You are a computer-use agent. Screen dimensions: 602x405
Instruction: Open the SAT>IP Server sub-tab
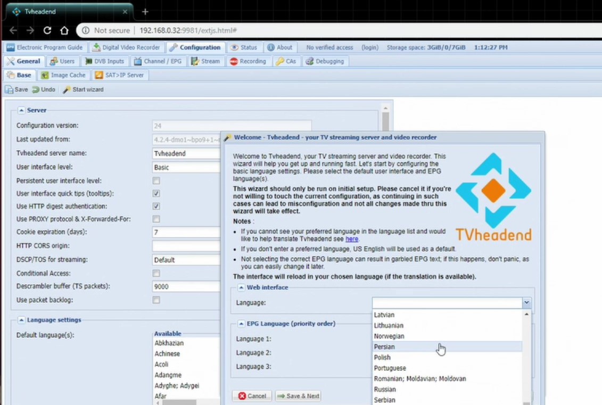[x=120, y=75]
